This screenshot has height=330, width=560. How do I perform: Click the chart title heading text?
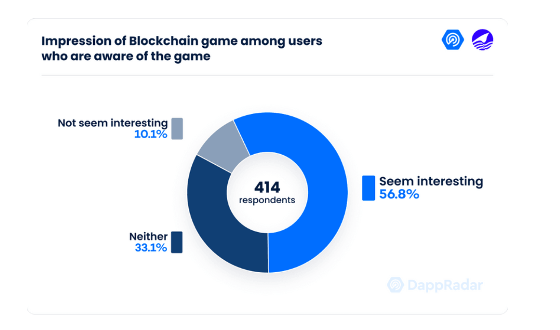(182, 49)
